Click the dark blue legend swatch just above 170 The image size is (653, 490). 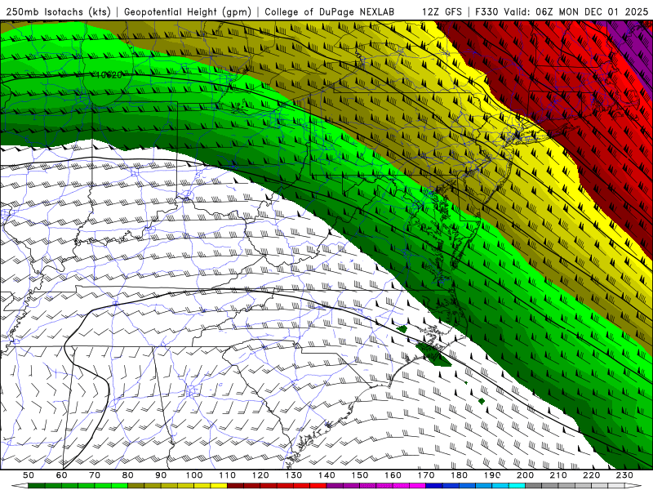coord(434,486)
